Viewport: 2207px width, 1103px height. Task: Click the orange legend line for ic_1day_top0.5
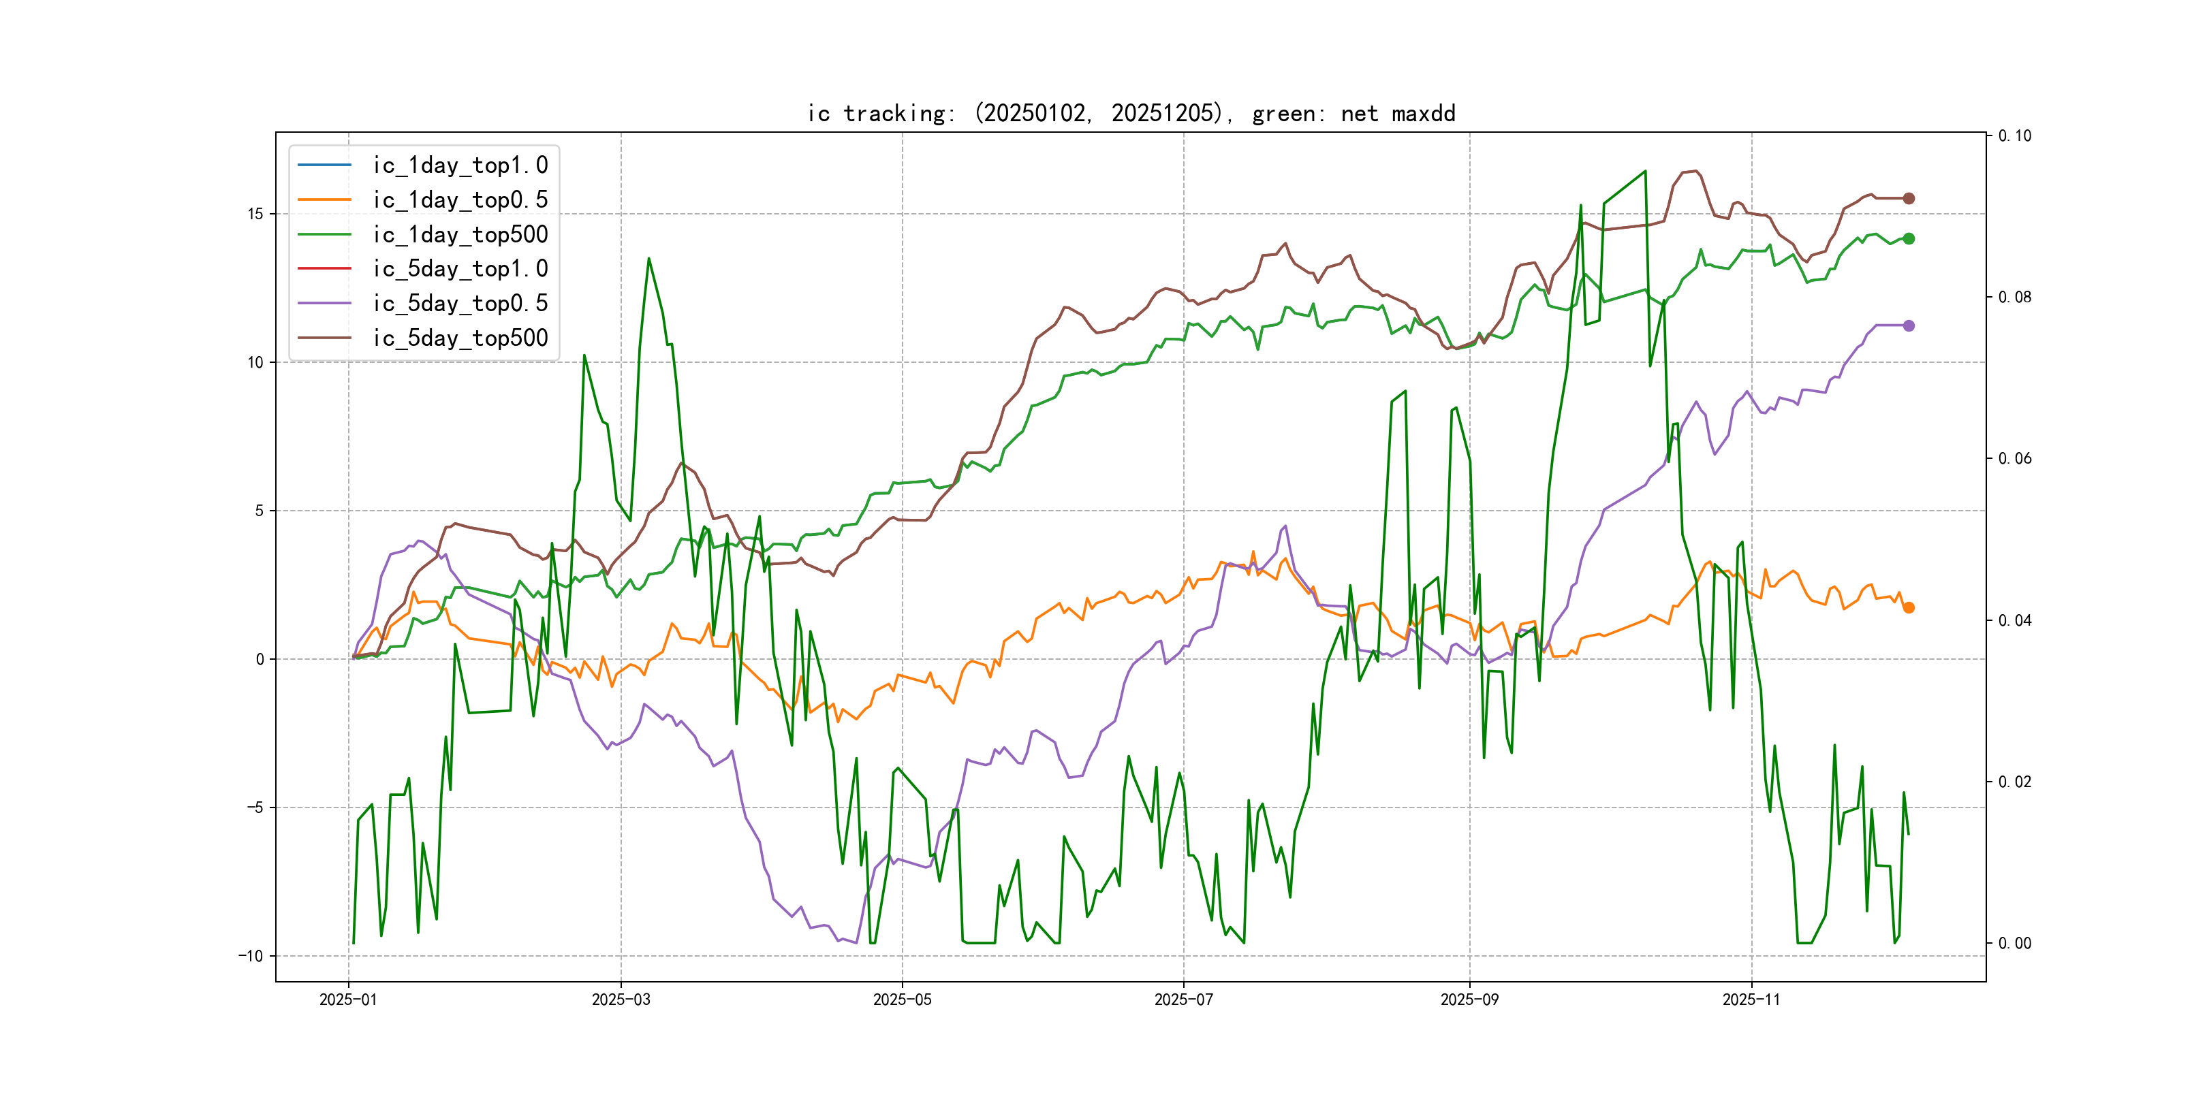[x=324, y=199]
